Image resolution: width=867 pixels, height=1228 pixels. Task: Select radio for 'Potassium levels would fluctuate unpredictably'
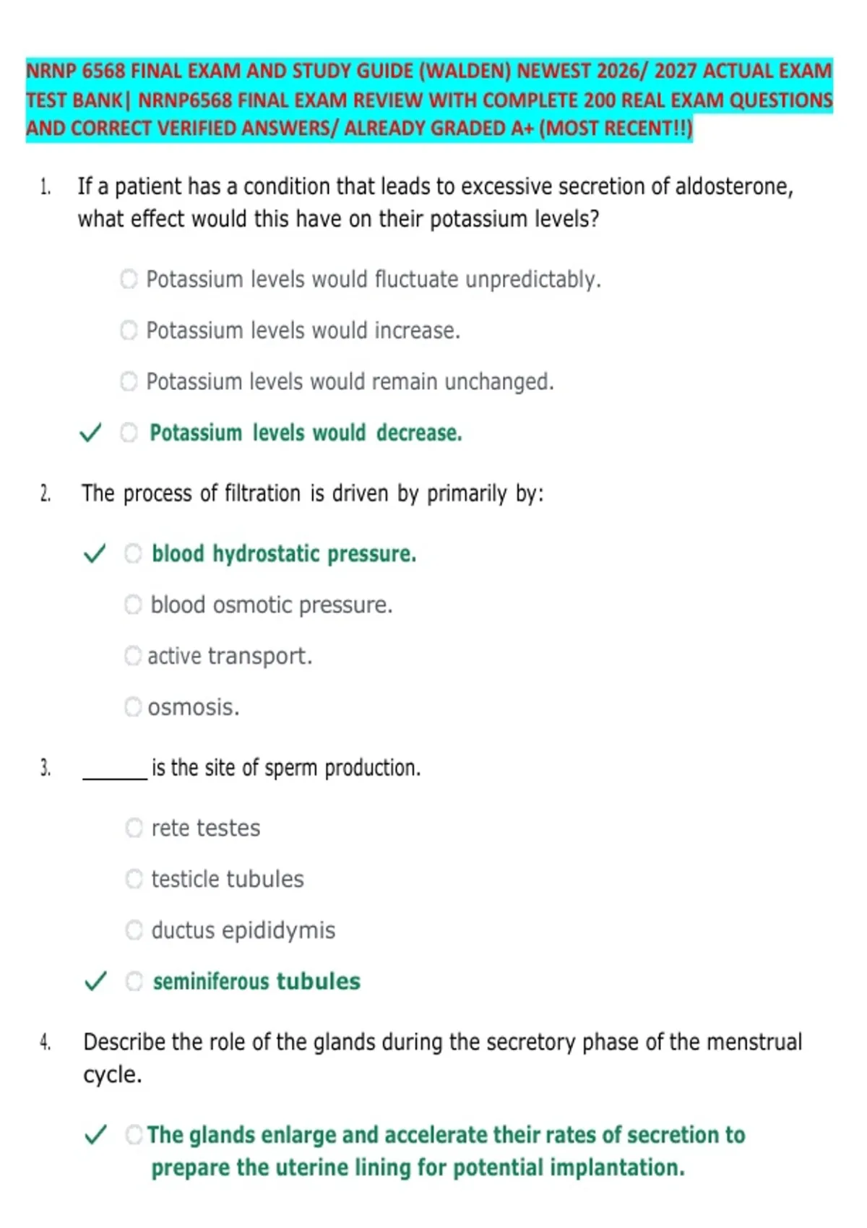(x=129, y=279)
